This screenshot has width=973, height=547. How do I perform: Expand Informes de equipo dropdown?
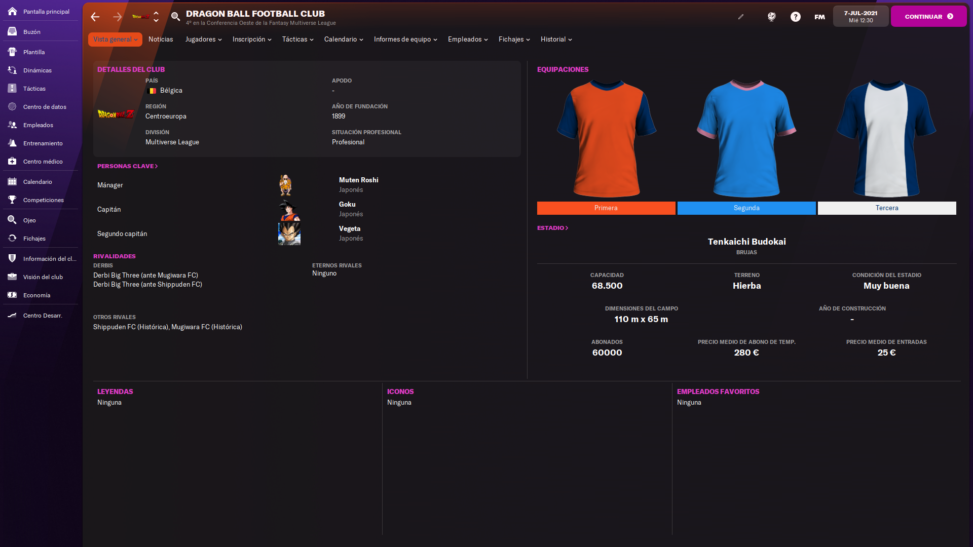[405, 40]
